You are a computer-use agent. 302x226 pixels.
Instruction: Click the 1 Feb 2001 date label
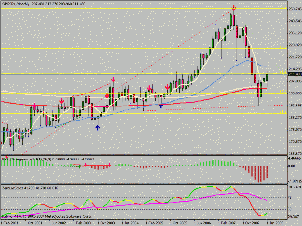click(x=10, y=223)
